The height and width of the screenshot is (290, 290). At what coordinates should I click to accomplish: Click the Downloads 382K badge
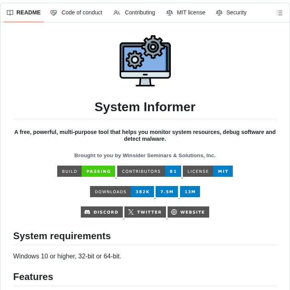click(122, 192)
